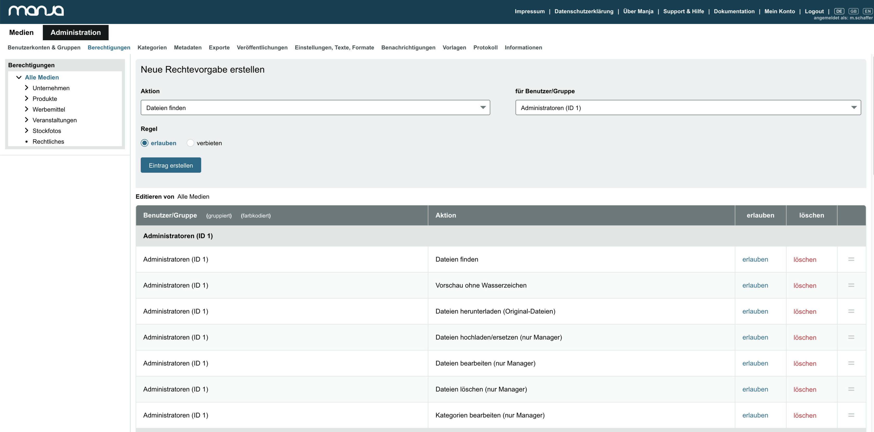Image resolution: width=874 pixels, height=432 pixels.
Task: Select the erlauben radio button
Action: tap(145, 143)
